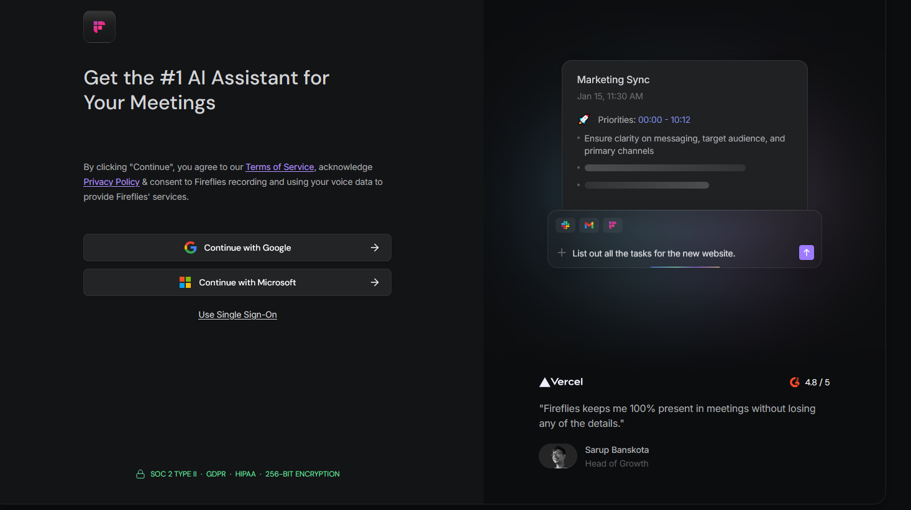
Task: Click the '#1 AI Assistant' headline
Action: pos(207,90)
